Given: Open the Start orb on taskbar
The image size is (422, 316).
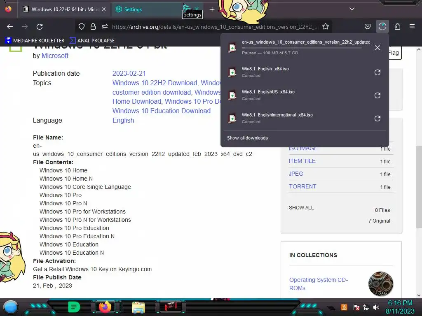Looking at the screenshot, I should tap(10, 307).
